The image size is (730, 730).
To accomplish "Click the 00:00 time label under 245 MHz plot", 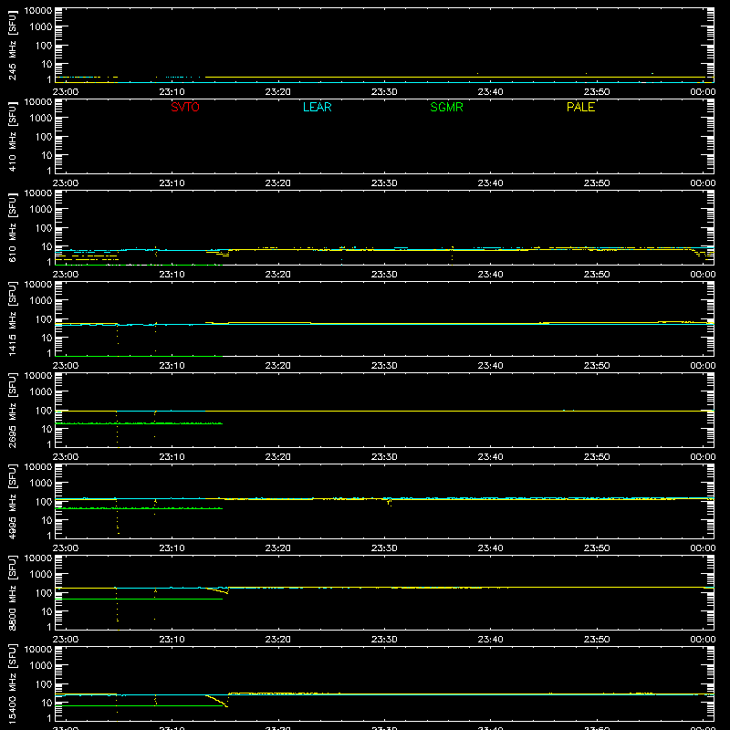I will click(703, 92).
